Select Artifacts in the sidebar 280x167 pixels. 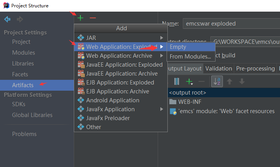click(x=37, y=85)
